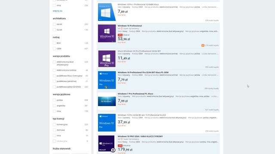Click Kup teraz under 7,89 zł
Viewport: 275px width, 154px height.
click(122, 15)
